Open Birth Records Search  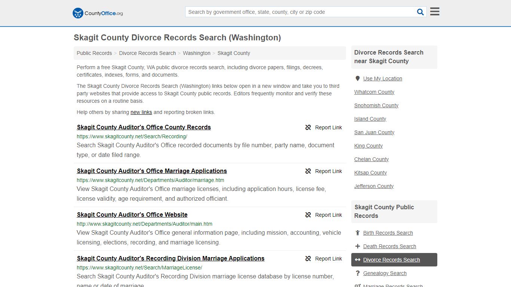[x=388, y=233]
